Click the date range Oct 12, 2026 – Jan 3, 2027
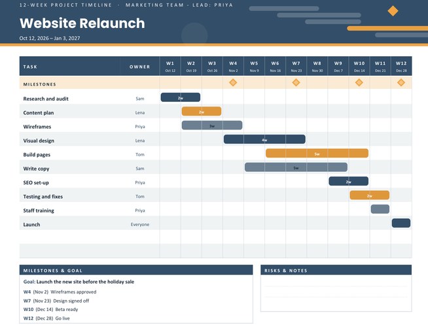Screen dimensions: 428x330 pos(50,38)
